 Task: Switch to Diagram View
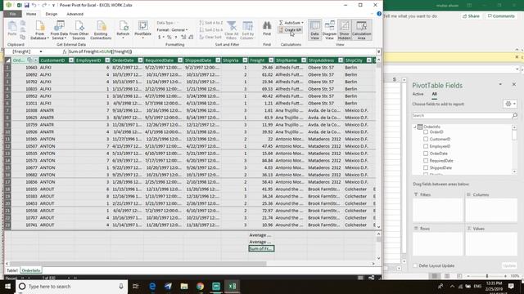point(329,30)
